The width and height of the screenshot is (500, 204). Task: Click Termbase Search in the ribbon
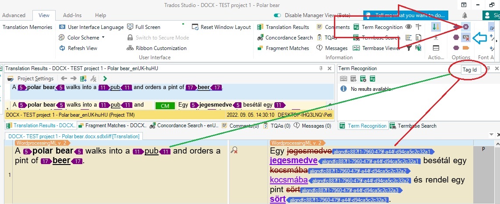(x=376, y=38)
